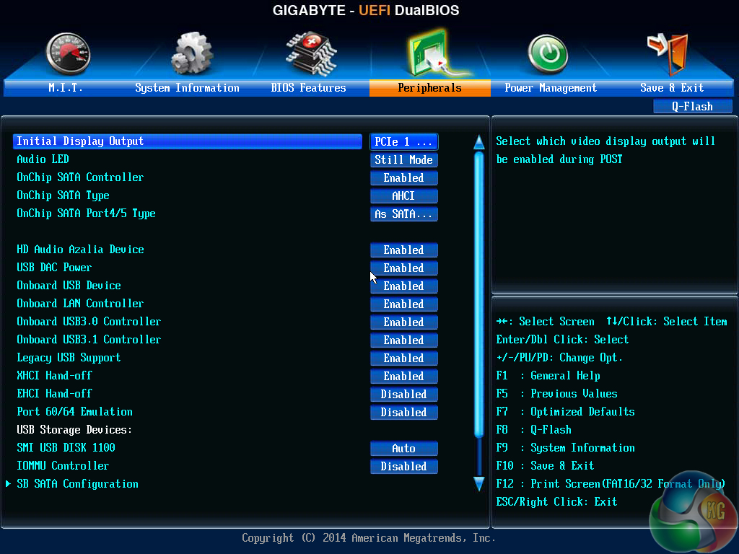Screen dimensions: 739x554
Task: Click the F9 System Information hint
Action: [x=566, y=447]
